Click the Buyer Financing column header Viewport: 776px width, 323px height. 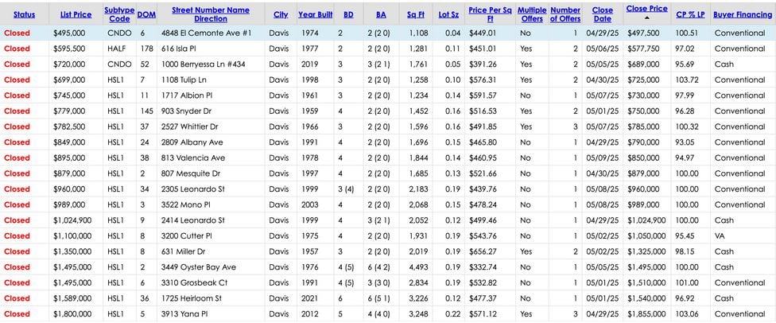coord(743,14)
